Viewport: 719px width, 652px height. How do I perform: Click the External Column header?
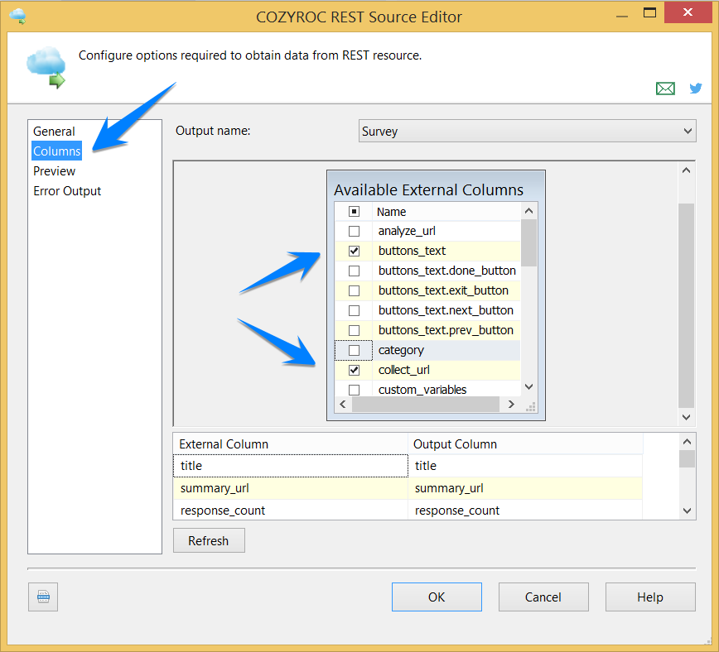point(290,444)
